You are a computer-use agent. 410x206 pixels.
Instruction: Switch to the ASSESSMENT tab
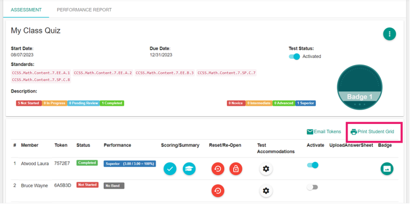pyautogui.click(x=26, y=10)
